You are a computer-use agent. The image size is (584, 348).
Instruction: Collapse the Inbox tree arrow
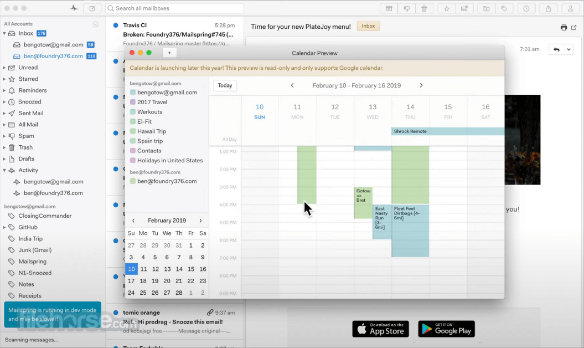click(4, 34)
